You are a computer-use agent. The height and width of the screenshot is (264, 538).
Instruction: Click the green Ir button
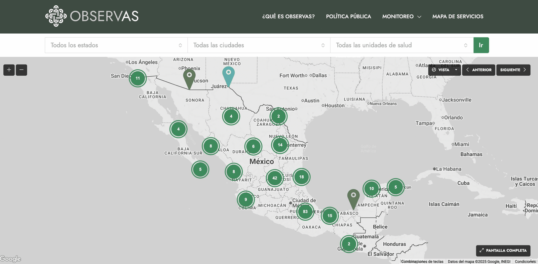(481, 45)
